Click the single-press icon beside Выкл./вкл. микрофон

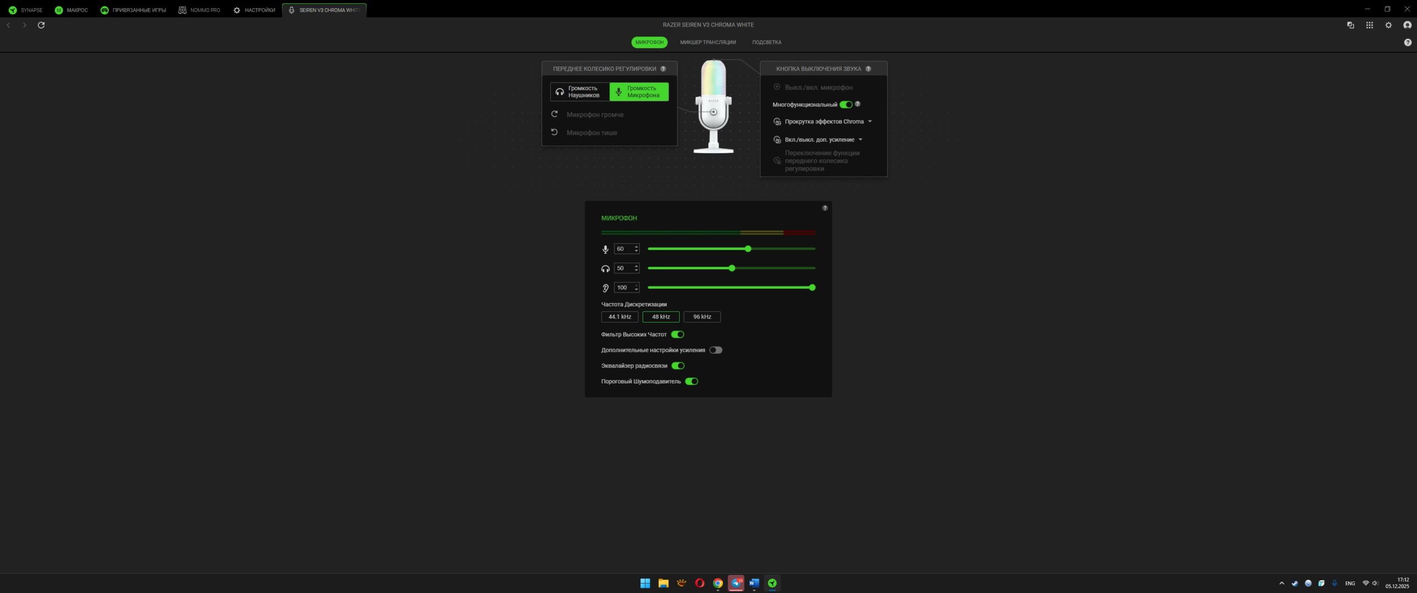[777, 87]
